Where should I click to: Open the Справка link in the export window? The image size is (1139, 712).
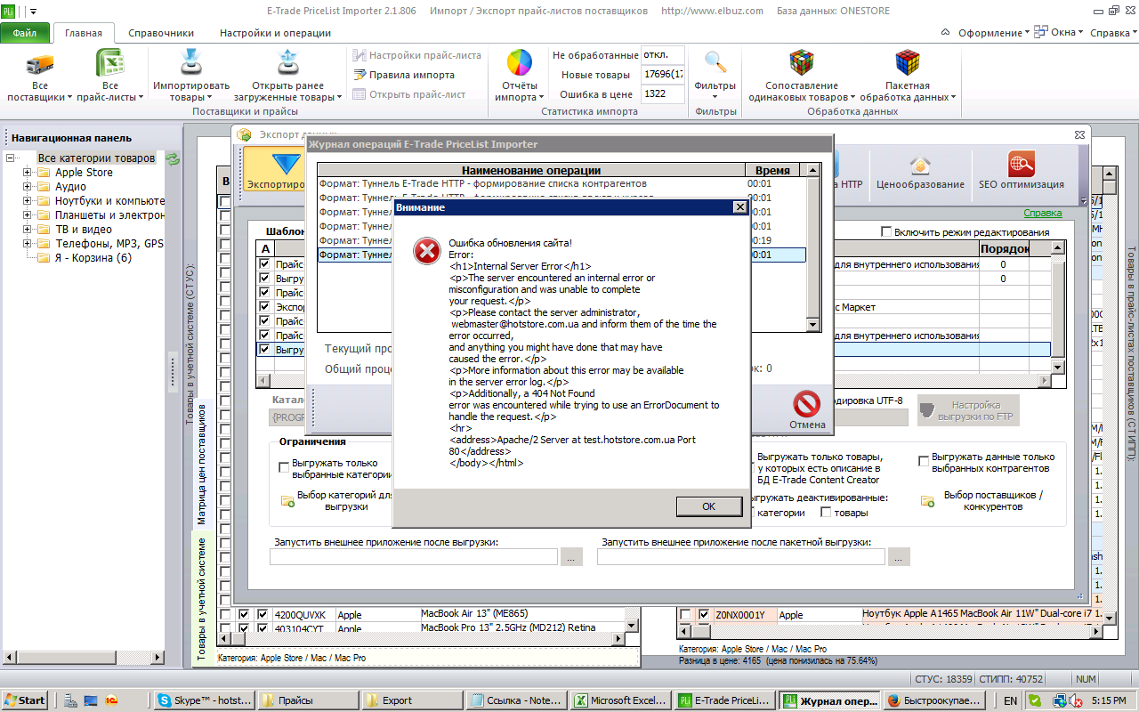click(x=1042, y=213)
